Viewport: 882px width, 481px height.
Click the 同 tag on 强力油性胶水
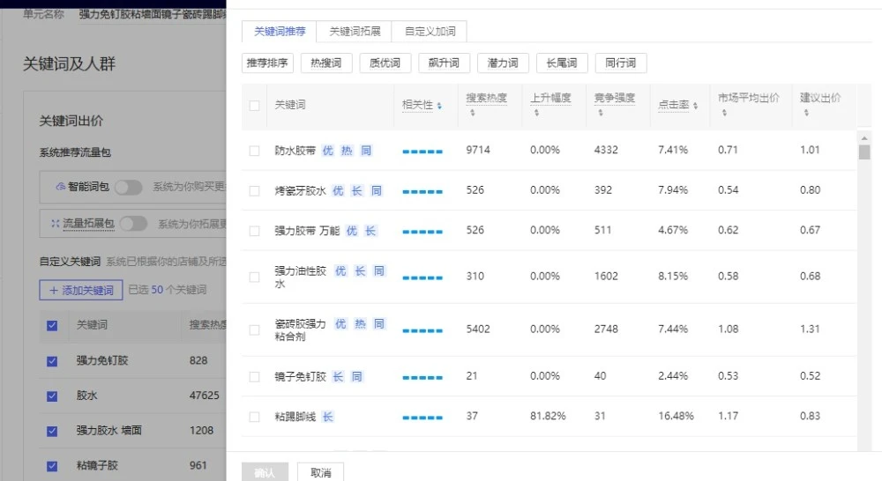click(x=379, y=271)
